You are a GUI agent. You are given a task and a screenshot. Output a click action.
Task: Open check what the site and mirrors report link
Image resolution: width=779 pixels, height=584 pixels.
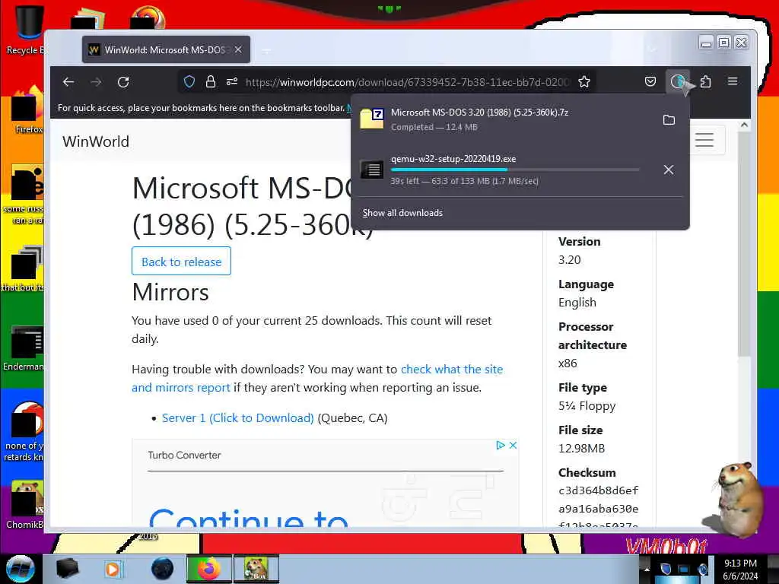pyautogui.click(x=317, y=379)
